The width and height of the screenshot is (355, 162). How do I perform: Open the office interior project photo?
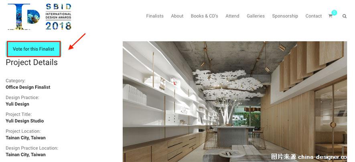tap(235, 102)
